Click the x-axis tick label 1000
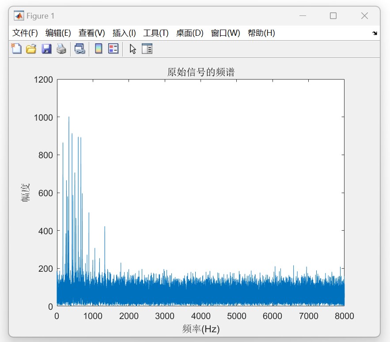This screenshot has width=390, height=342. (93, 316)
